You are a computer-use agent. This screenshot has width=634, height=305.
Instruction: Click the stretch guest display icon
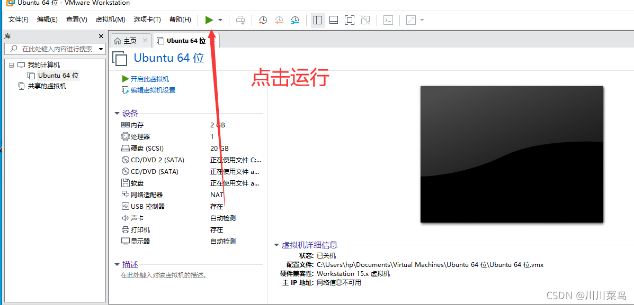click(411, 20)
